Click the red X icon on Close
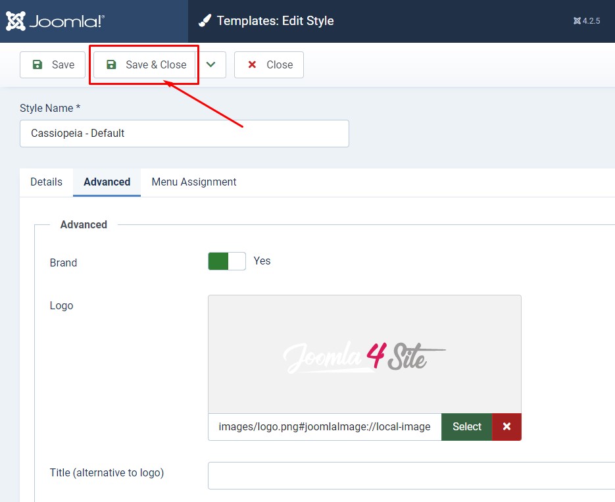This screenshot has width=615, height=502. tap(252, 64)
